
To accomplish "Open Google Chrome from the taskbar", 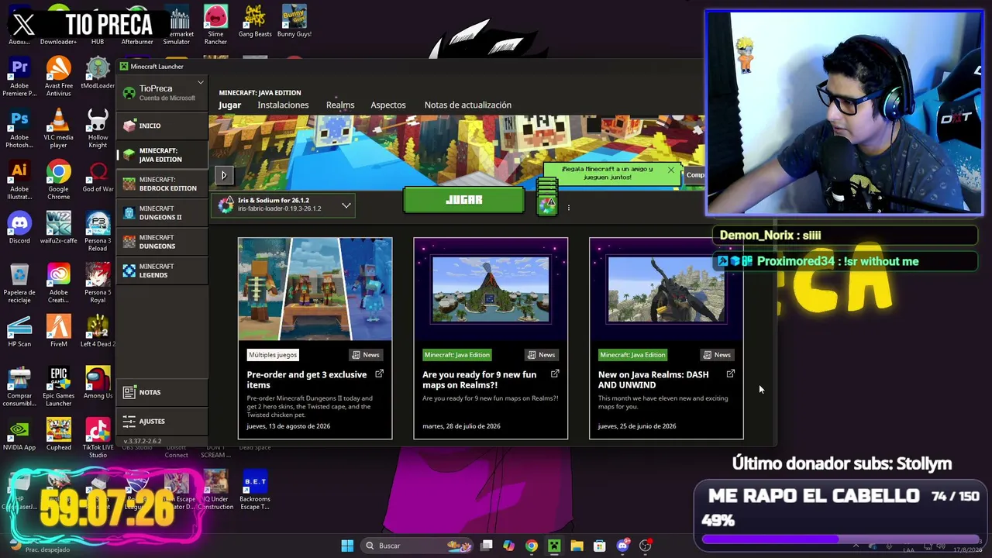I will [x=531, y=546].
